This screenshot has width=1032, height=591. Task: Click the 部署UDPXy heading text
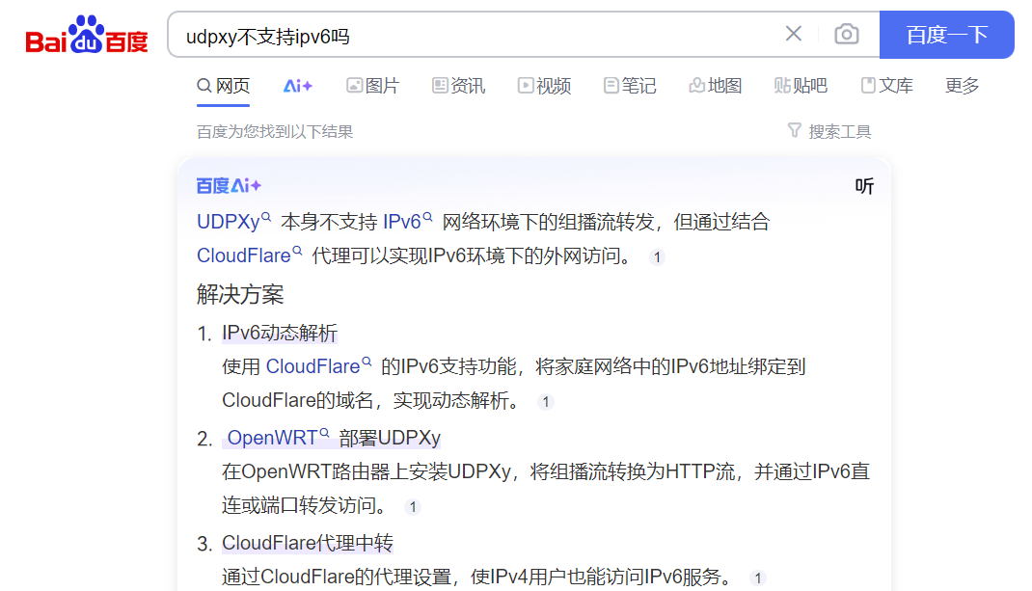click(x=390, y=438)
